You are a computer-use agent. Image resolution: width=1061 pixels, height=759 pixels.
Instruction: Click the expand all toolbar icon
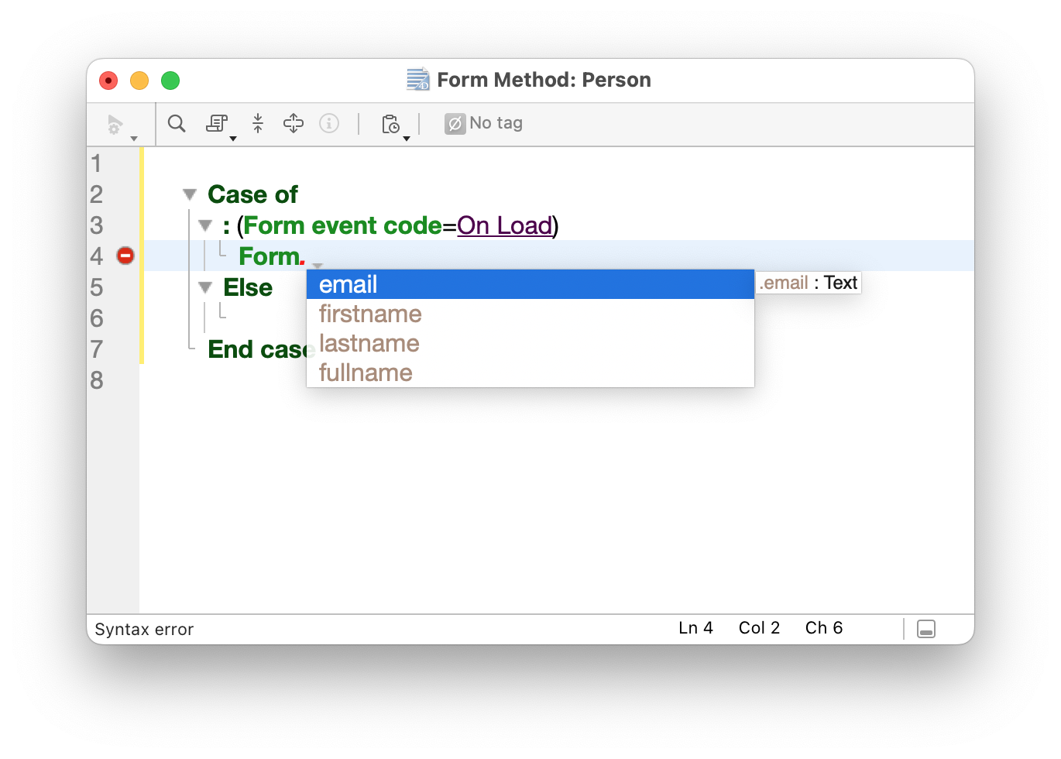tap(294, 123)
